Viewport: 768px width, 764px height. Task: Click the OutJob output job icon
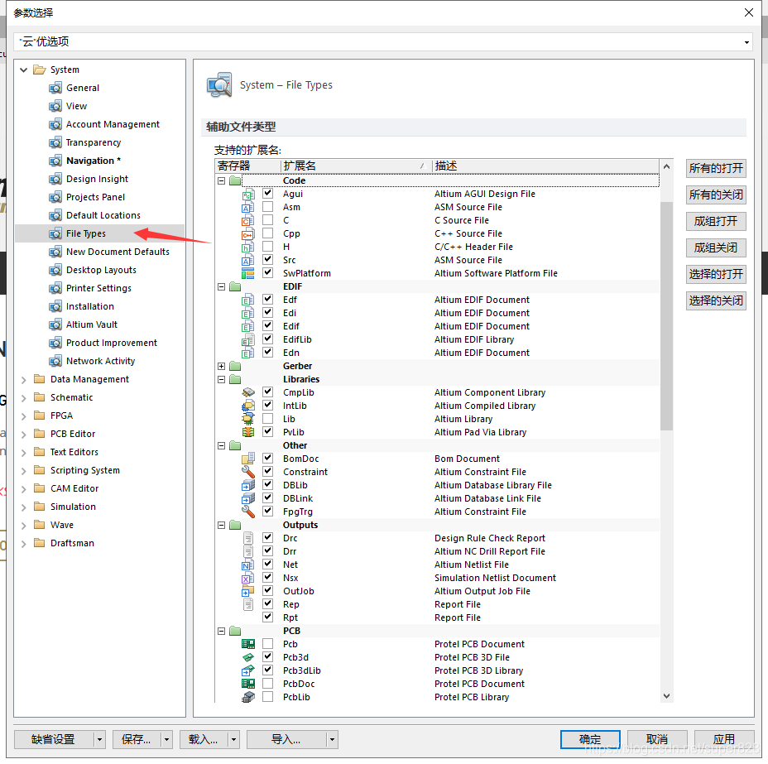coord(247,592)
